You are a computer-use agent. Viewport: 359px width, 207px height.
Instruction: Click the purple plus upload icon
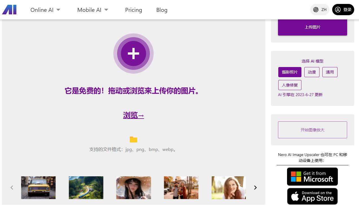(133, 54)
